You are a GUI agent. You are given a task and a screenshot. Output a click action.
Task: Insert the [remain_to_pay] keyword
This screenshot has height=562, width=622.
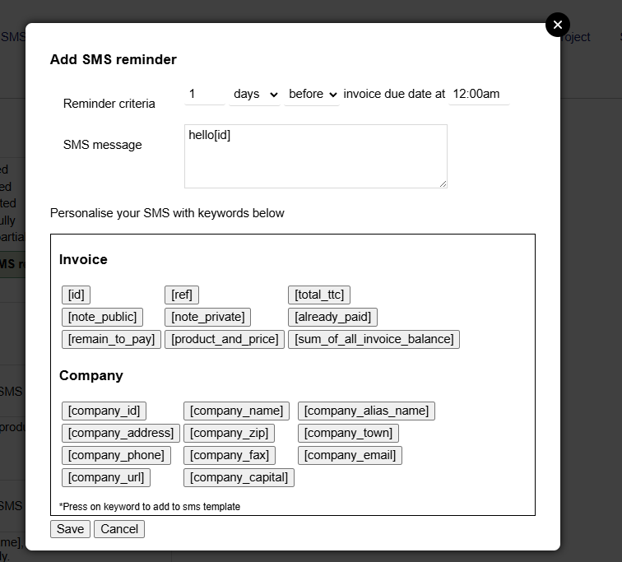[x=111, y=339]
